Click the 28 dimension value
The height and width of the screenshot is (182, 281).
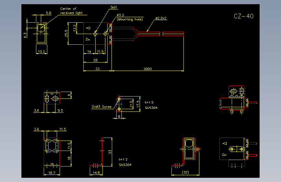coord(95,60)
